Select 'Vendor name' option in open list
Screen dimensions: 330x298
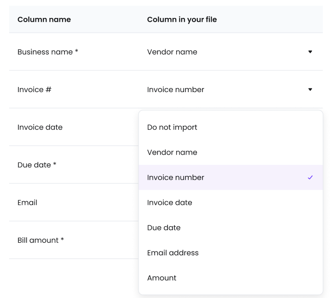172,152
